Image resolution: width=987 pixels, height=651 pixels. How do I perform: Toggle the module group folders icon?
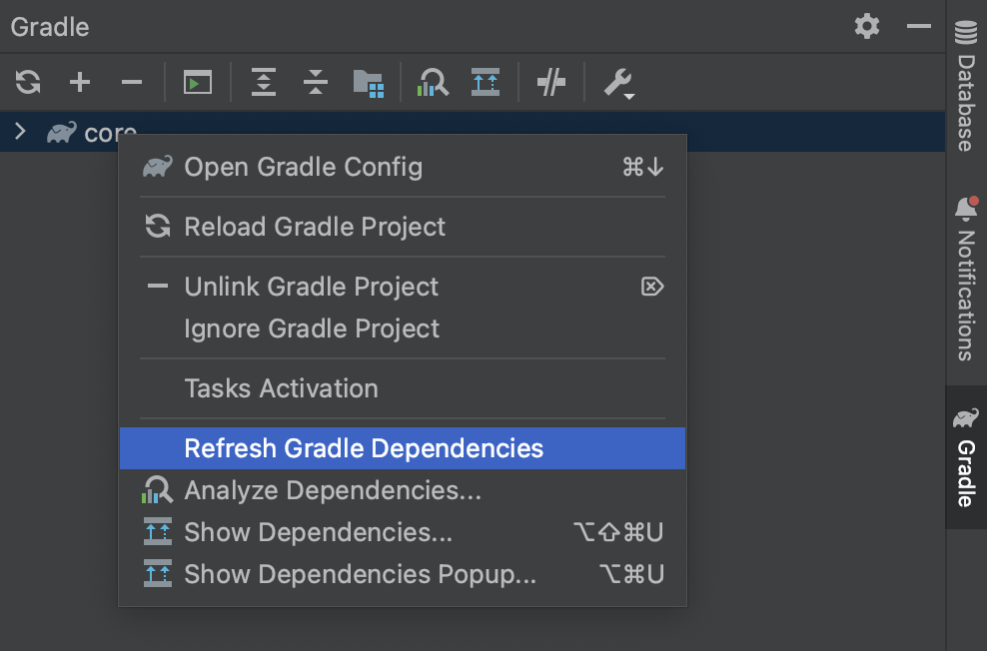click(x=369, y=83)
